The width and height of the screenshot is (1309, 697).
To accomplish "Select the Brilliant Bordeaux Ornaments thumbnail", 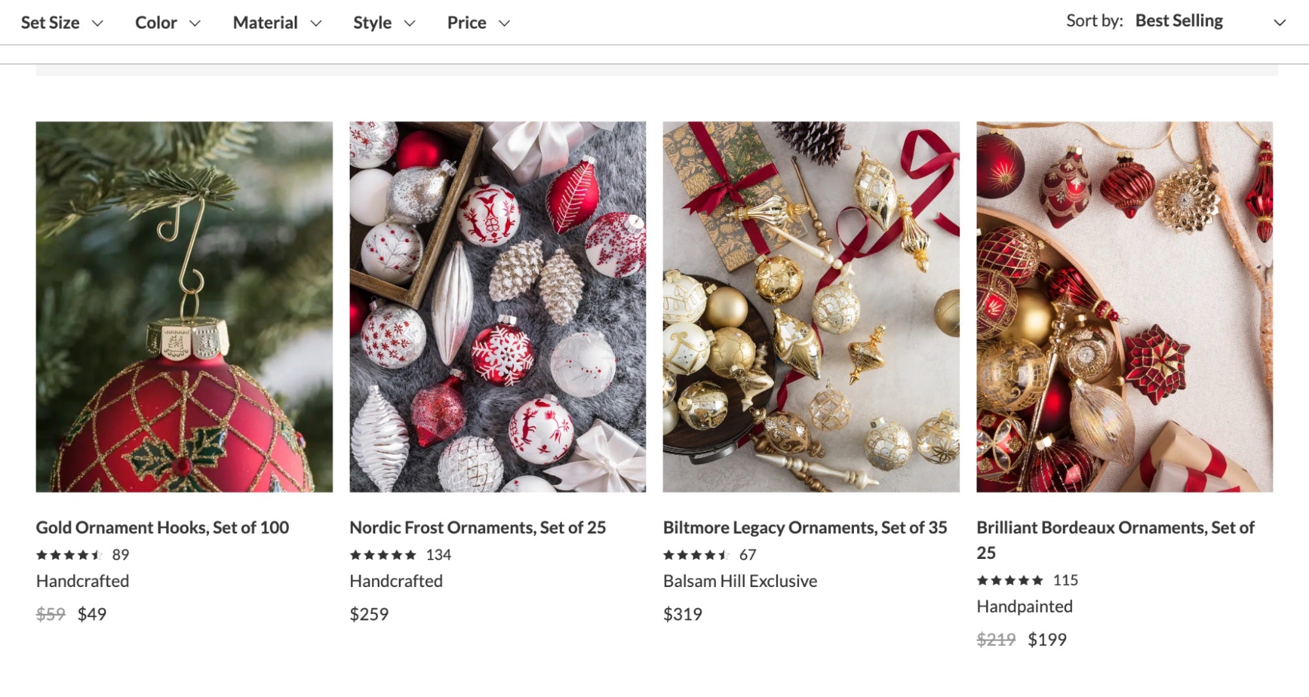I will (1124, 306).
